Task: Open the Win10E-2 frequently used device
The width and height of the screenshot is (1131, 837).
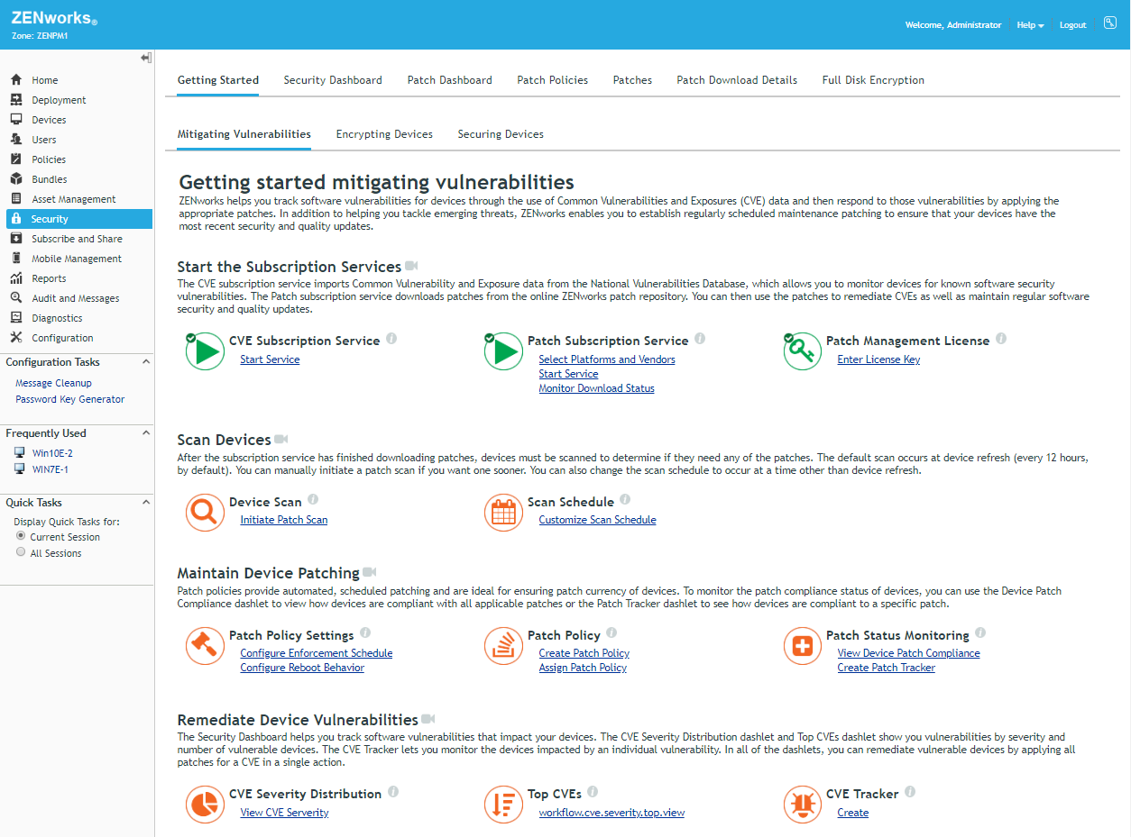Action: 52,453
